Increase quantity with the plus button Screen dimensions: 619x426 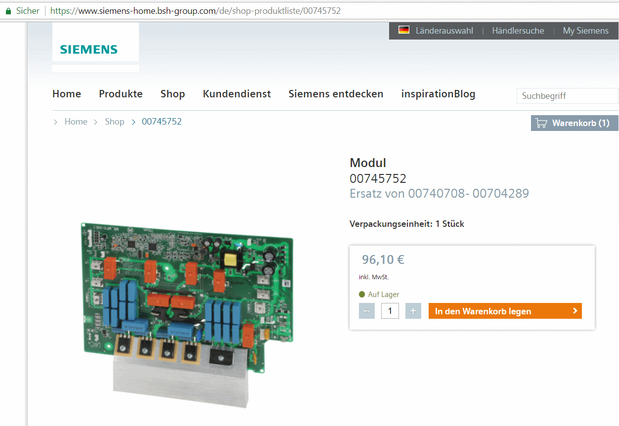[x=413, y=311]
